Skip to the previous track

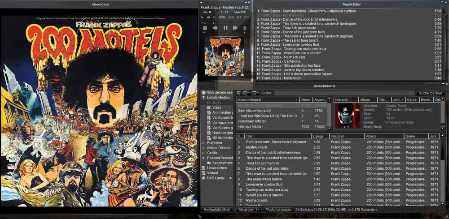coord(215,28)
